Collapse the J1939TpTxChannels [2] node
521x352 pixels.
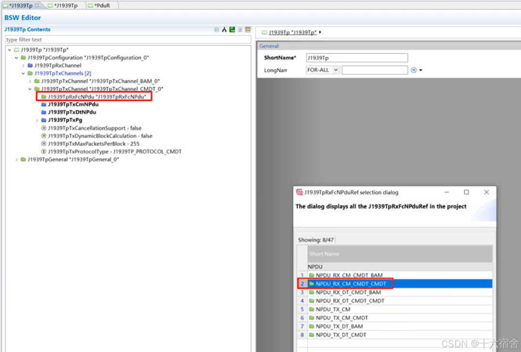23,73
